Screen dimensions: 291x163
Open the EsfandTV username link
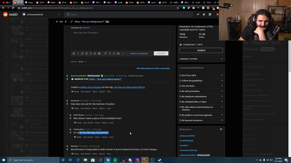(86, 28)
